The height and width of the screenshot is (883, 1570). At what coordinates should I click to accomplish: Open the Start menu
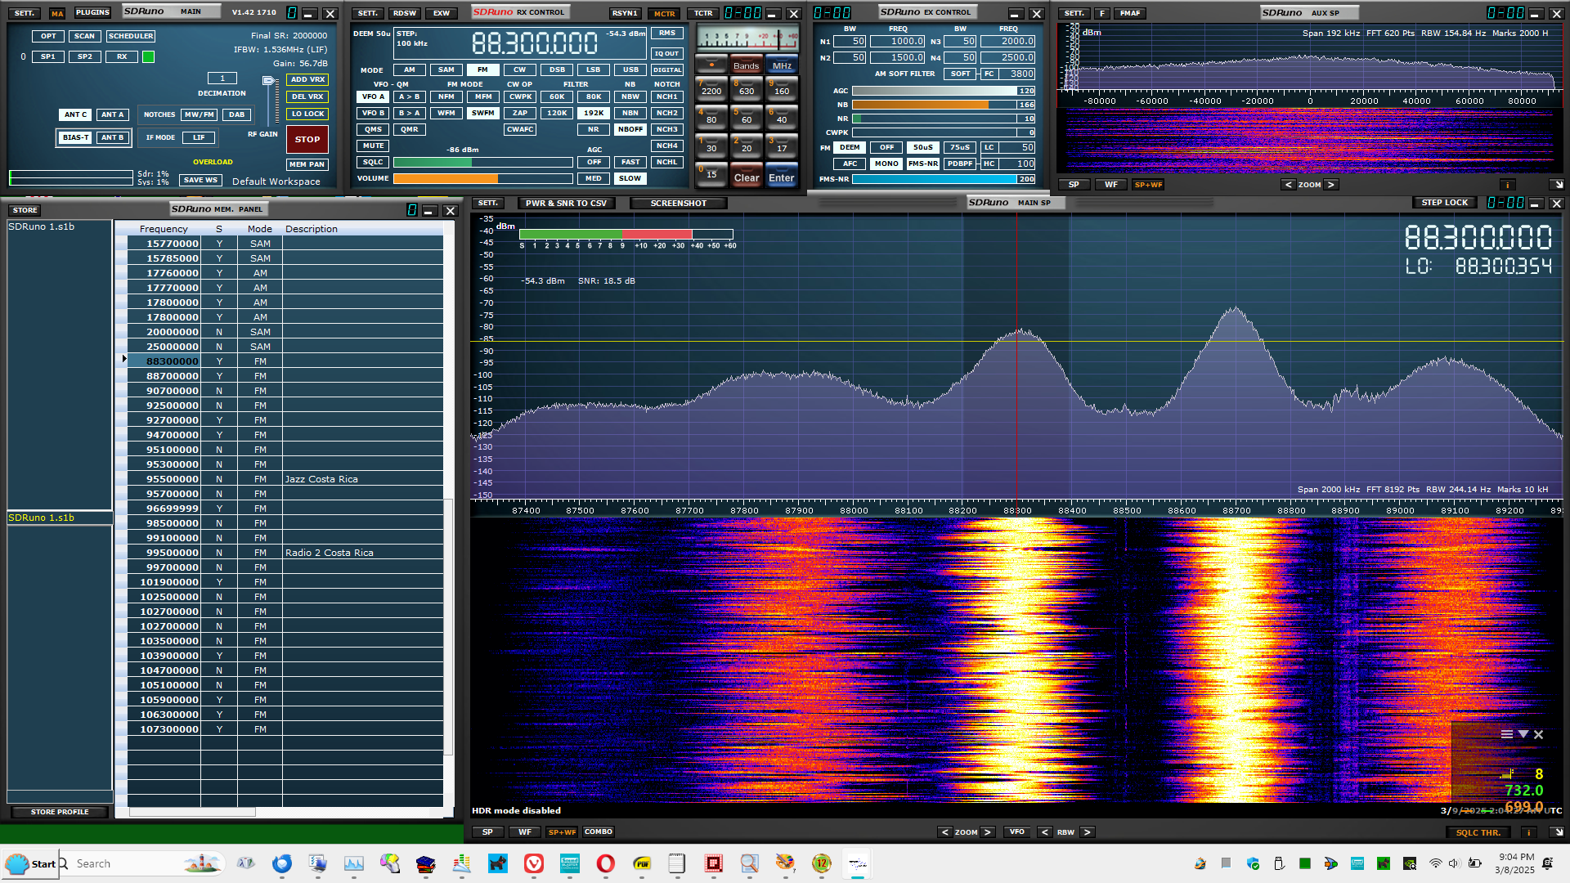30,863
